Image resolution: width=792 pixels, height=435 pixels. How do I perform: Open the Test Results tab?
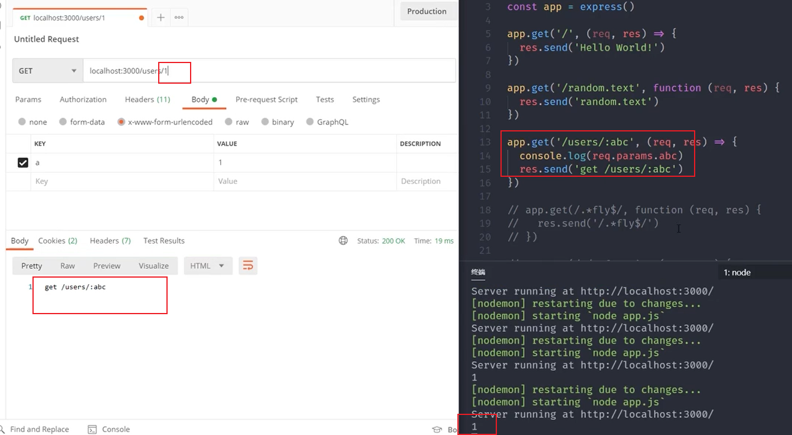click(164, 240)
